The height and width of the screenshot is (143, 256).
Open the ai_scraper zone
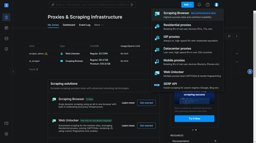click(34, 61)
